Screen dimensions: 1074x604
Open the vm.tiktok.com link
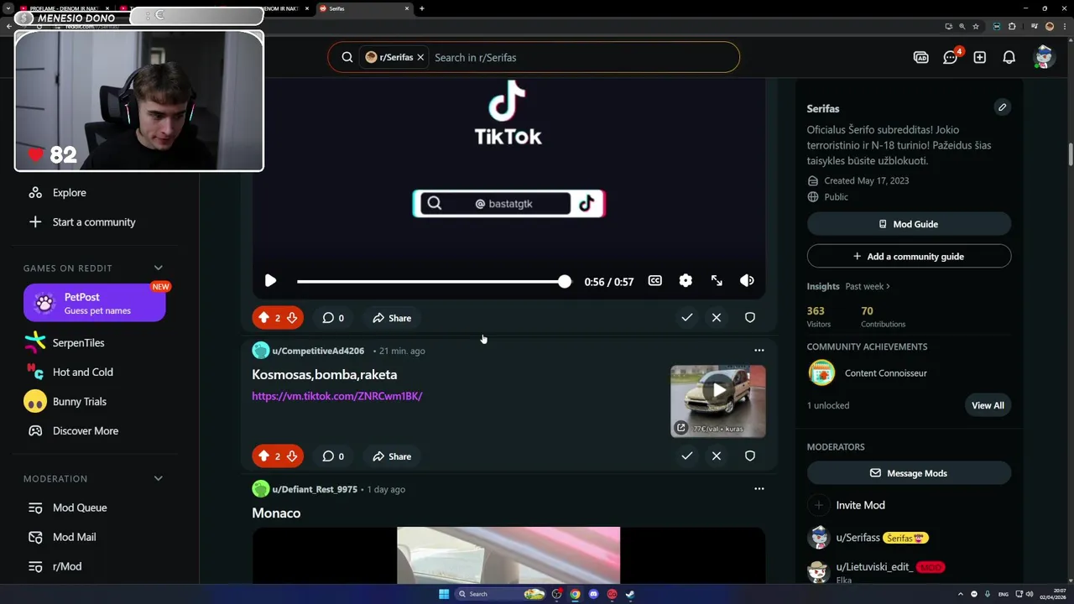pyautogui.click(x=337, y=396)
